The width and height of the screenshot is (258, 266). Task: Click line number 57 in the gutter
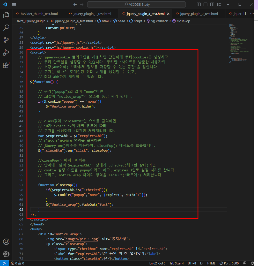[x=21, y=185]
